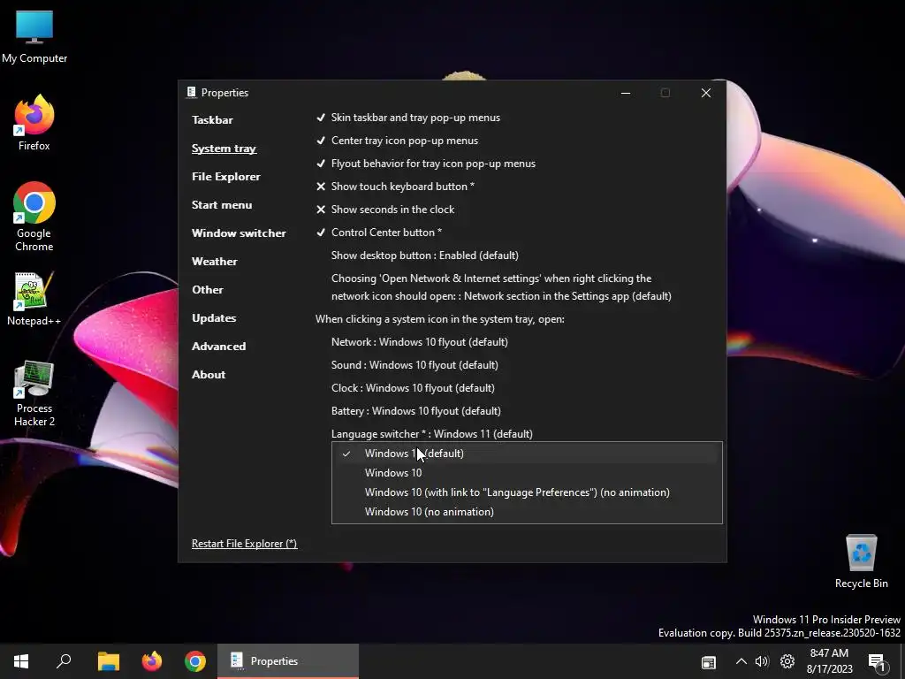Click the tray calendar widget icon
The image size is (905, 679).
pos(708,662)
